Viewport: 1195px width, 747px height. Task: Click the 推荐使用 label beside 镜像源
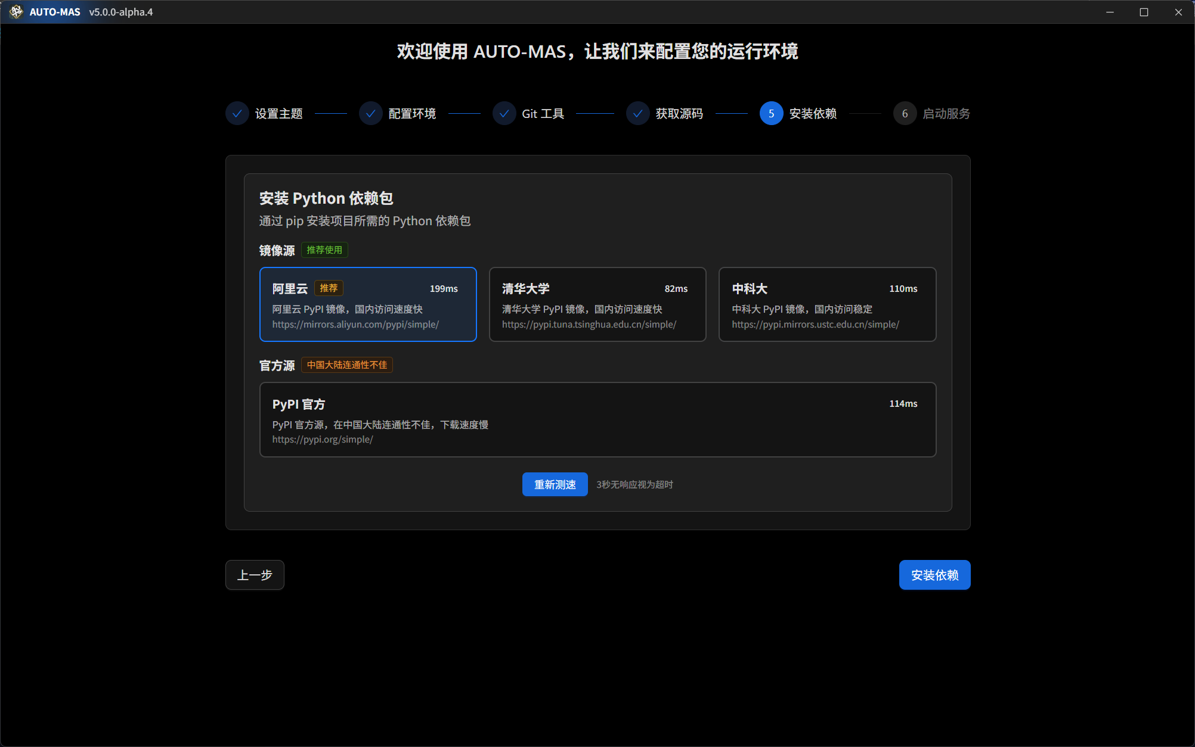[324, 250]
